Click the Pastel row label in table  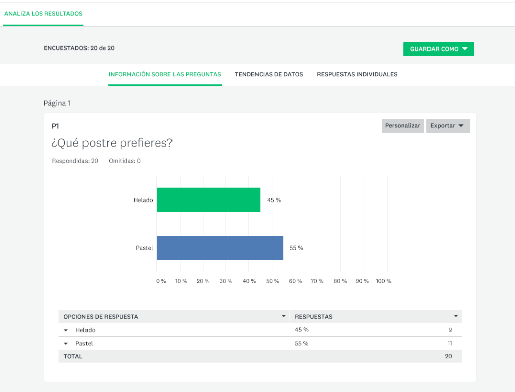point(84,343)
